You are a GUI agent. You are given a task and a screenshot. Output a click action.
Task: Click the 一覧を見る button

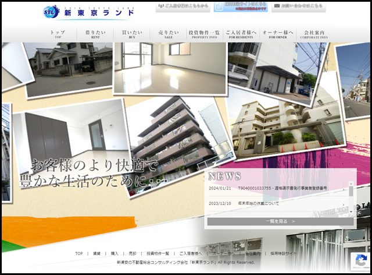280,221
